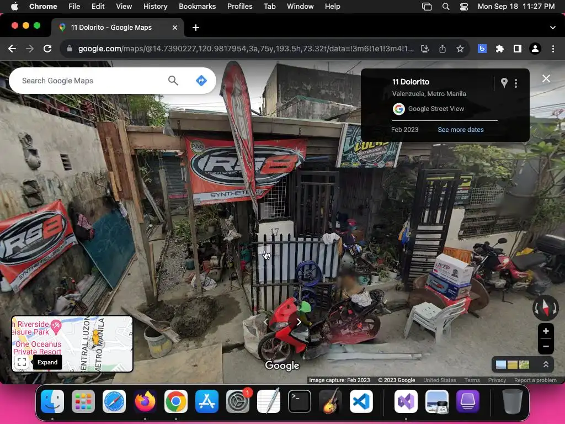Open Control Center in the menu bar

463,7
